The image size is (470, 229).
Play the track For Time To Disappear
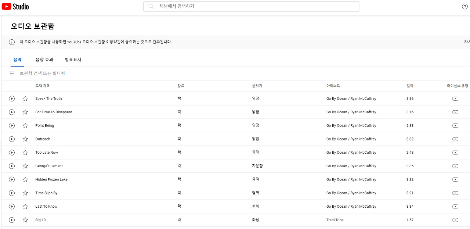pos(12,112)
